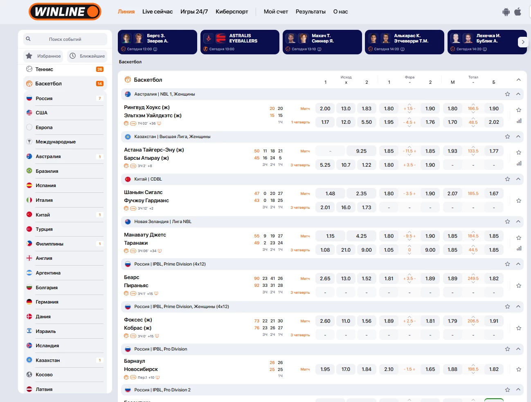Select odds 2.00 for Рингвуд Хоукс win
Viewport: 531px width, 402px height.
click(325, 109)
